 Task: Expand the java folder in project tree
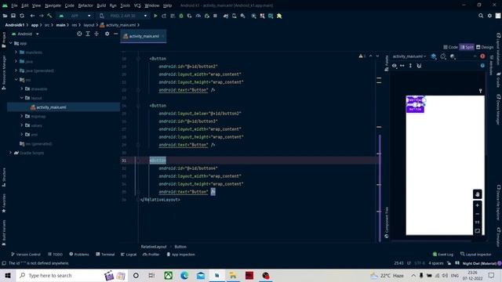tap(16, 61)
